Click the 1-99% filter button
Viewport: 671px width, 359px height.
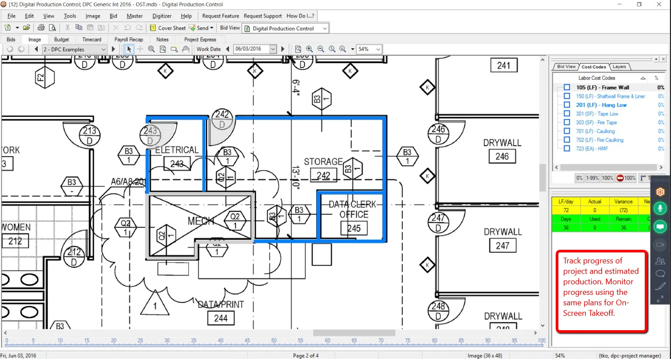point(592,178)
